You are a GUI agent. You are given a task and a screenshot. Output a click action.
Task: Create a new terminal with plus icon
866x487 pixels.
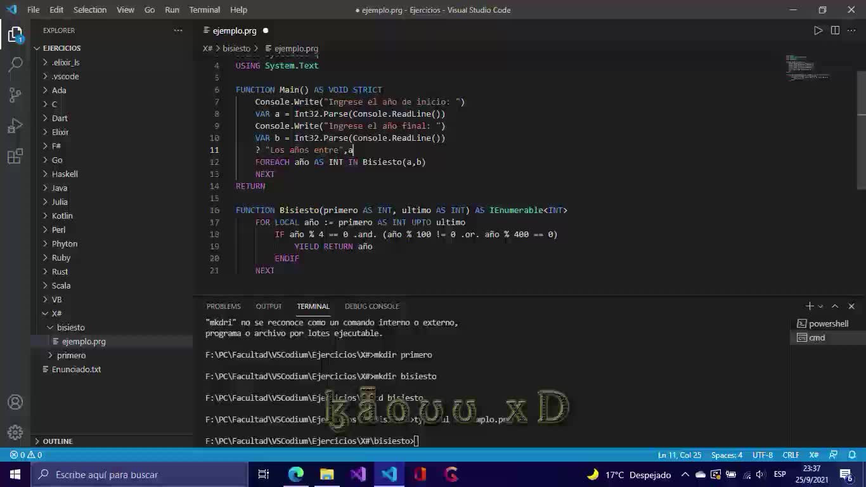pyautogui.click(x=809, y=306)
